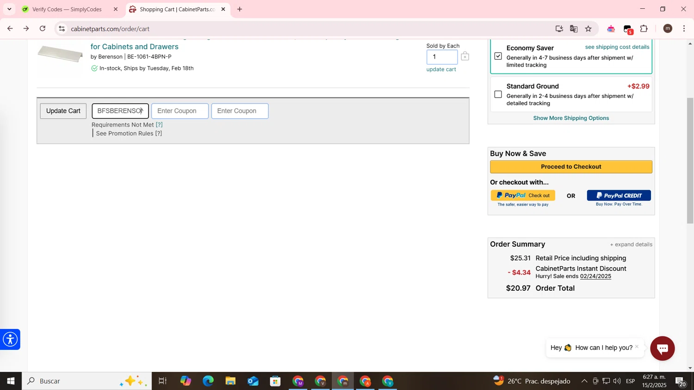Screen dimensions: 694x390
Task: Open Chrome extensions puzzle icon
Action: [644, 29]
